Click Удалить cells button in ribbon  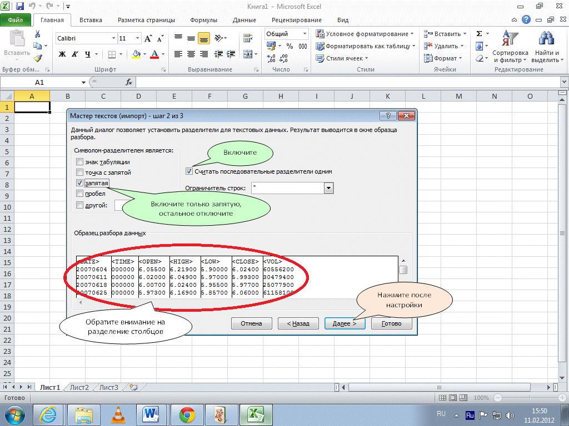[443, 46]
